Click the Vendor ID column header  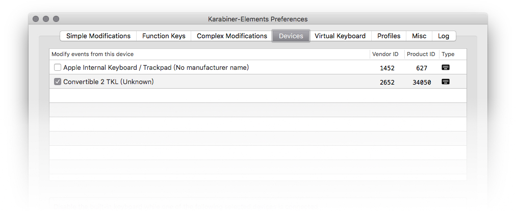(x=385, y=54)
